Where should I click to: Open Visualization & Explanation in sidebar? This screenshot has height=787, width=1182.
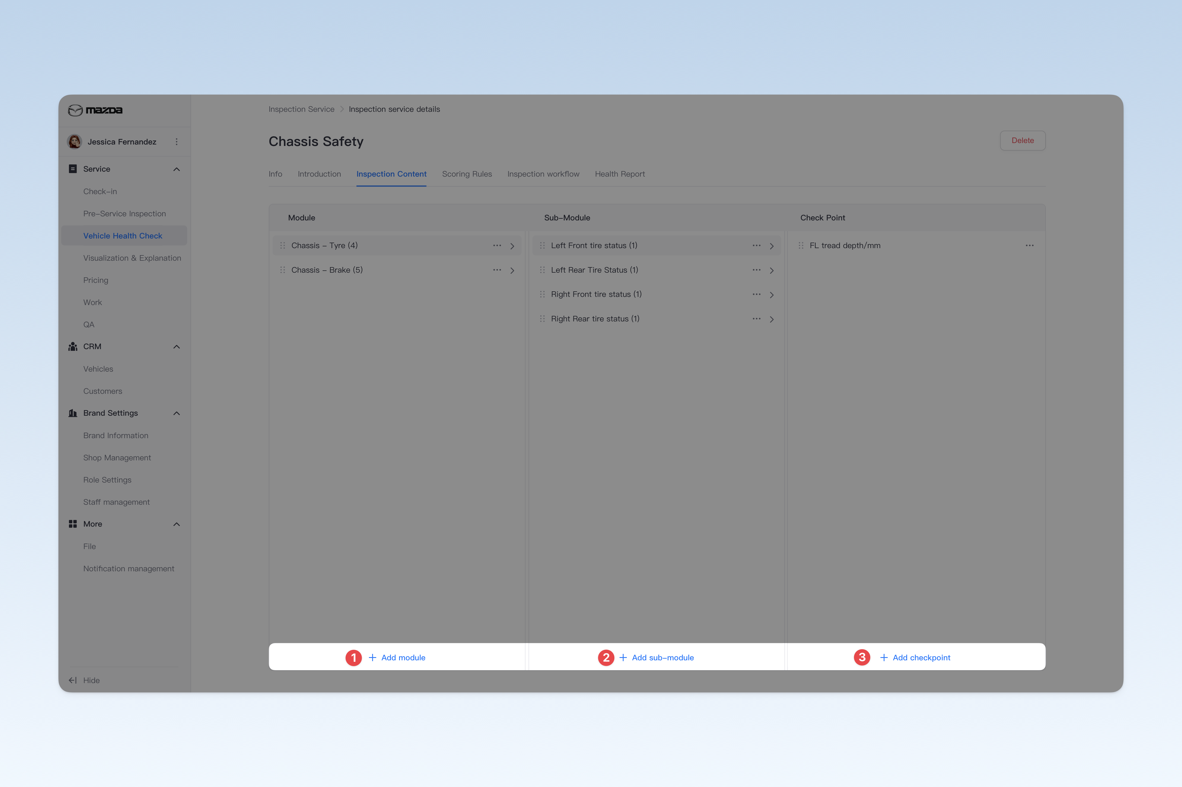tap(132, 258)
